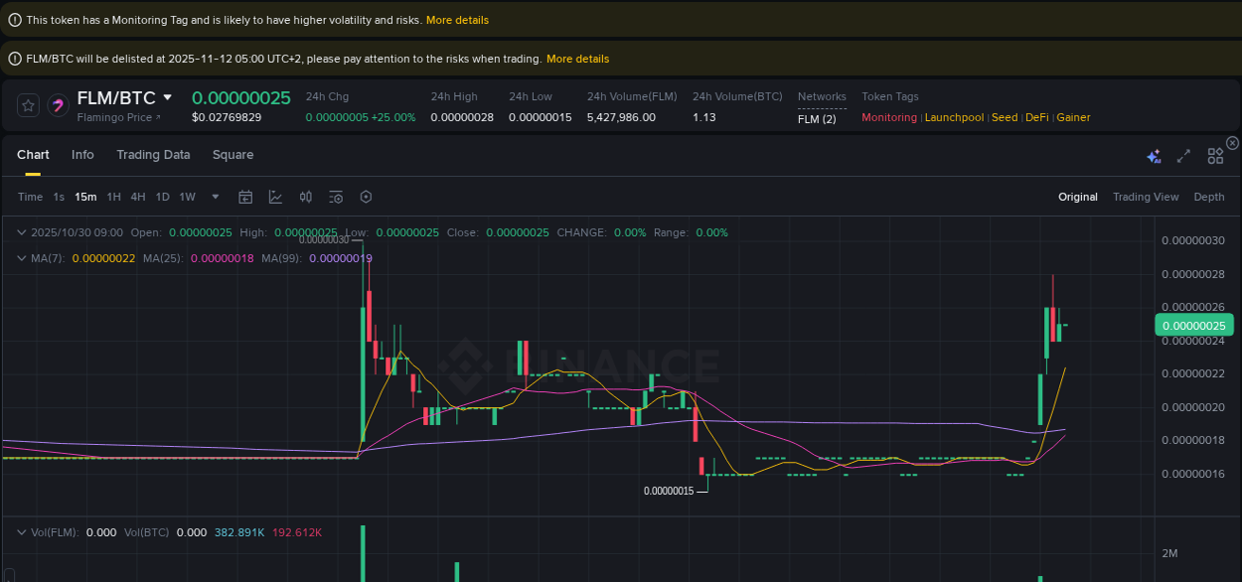Toggle the favorite star for FLM/BTC
This screenshot has height=582, width=1242.
pyautogui.click(x=27, y=105)
